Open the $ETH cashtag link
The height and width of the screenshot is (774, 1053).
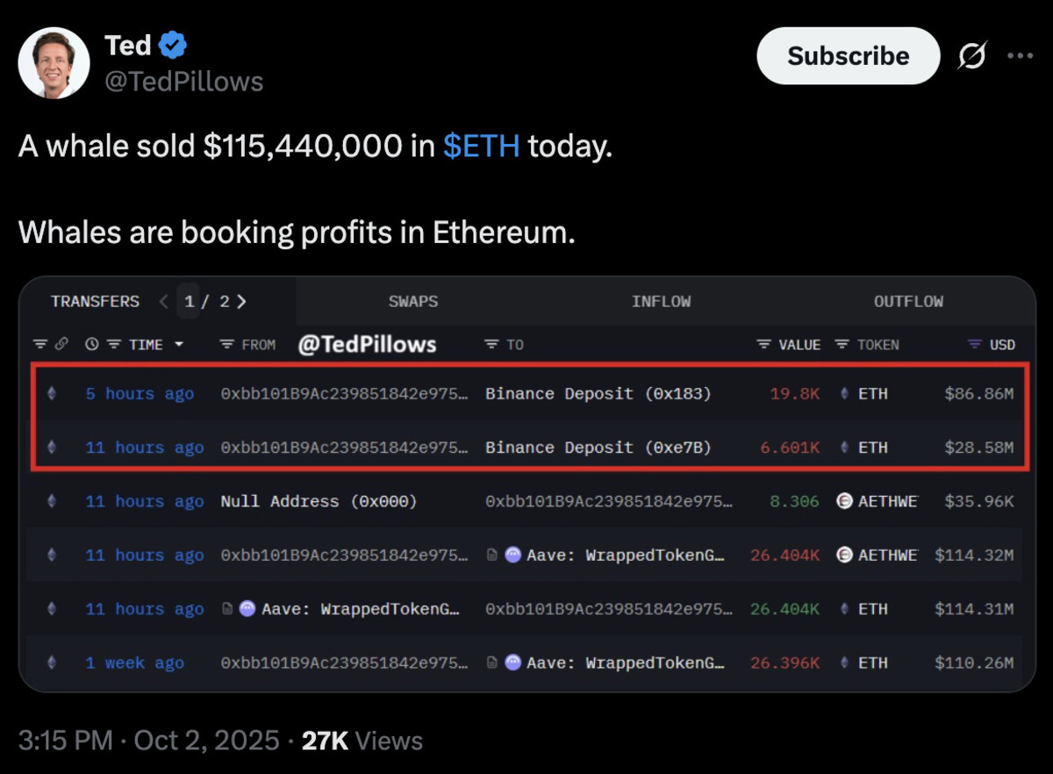coord(481,147)
